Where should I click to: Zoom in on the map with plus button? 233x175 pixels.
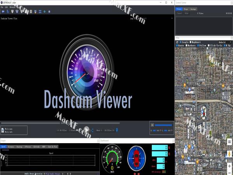click(x=230, y=166)
